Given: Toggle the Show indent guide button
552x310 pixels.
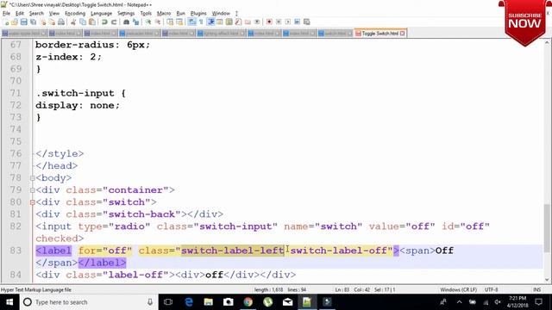Looking at the screenshot, I should point(210,22).
